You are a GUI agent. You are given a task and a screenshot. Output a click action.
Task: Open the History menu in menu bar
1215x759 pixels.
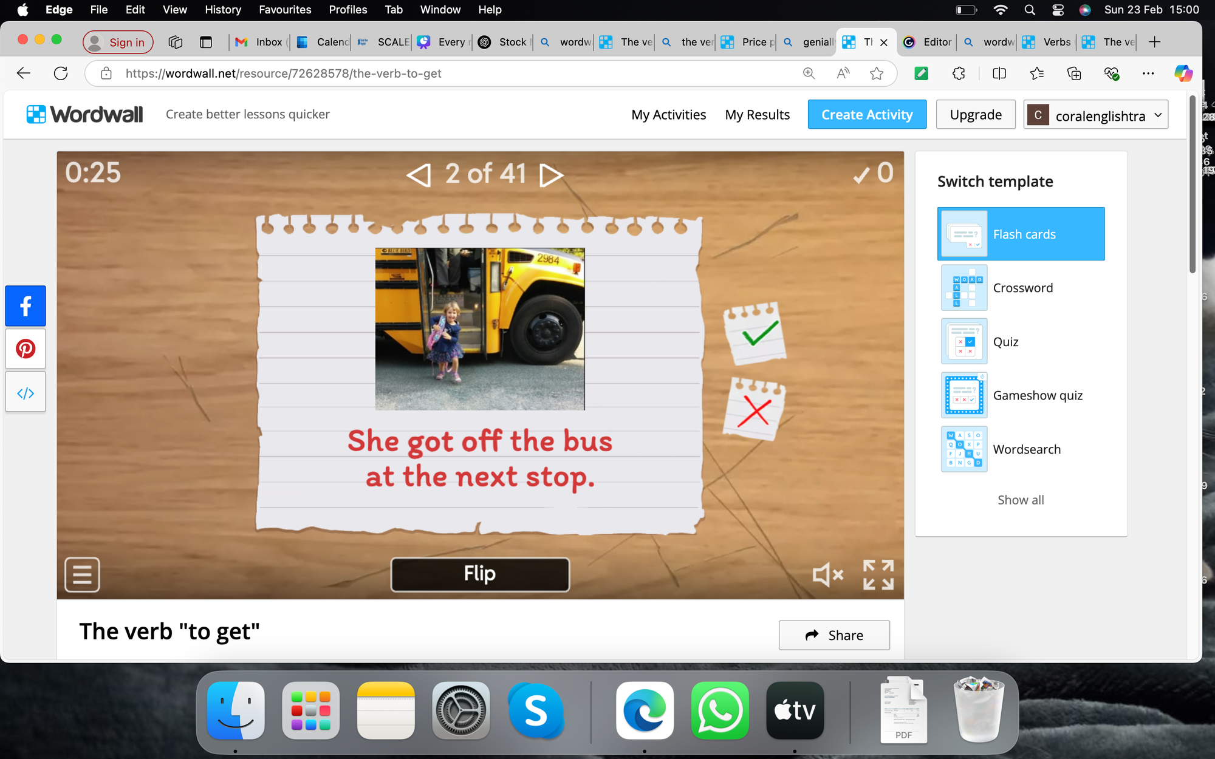(223, 10)
